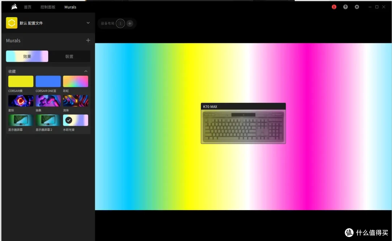Click the Corsair sails logo
This screenshot has height=241, width=392.
pos(14,7)
